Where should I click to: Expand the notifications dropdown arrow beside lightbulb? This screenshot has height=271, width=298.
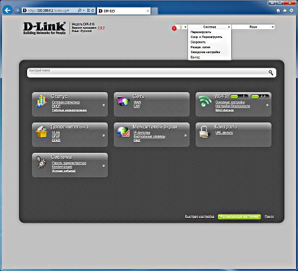tap(185, 27)
